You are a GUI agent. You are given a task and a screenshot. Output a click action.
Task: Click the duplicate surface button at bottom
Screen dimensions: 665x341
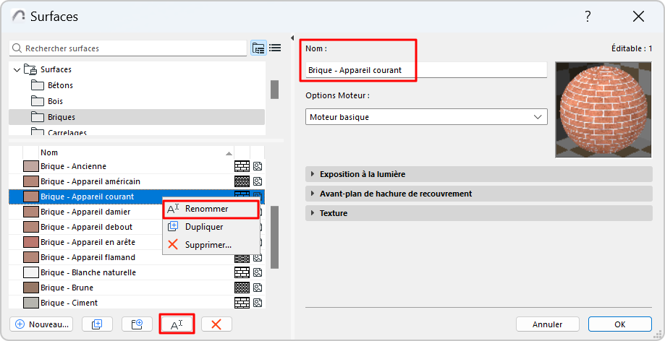click(x=97, y=324)
